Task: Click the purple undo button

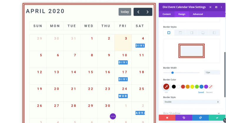Action: (x=184, y=118)
